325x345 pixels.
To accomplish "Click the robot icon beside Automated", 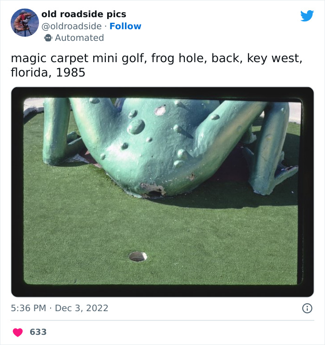I will click(x=48, y=38).
